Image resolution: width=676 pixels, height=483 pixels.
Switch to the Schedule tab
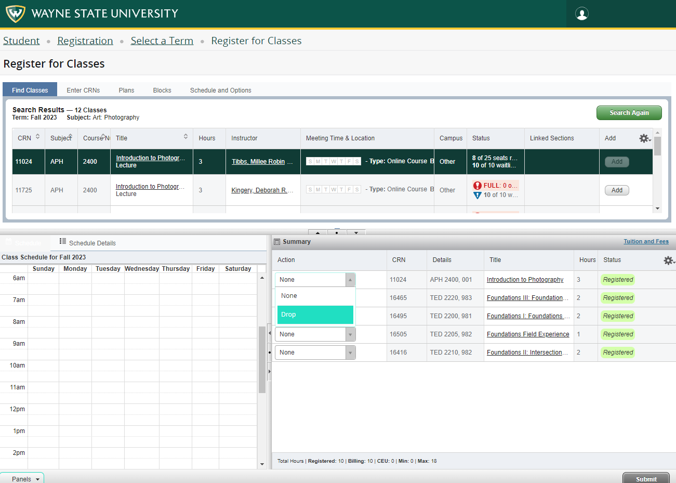click(x=24, y=243)
